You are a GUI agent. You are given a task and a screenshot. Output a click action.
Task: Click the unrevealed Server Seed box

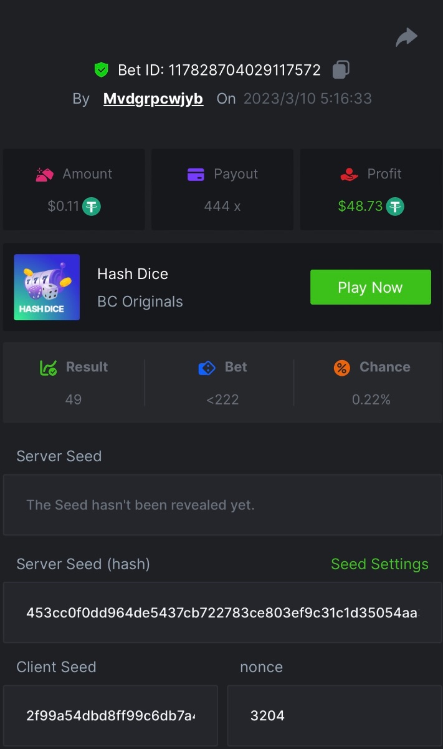pos(222,505)
